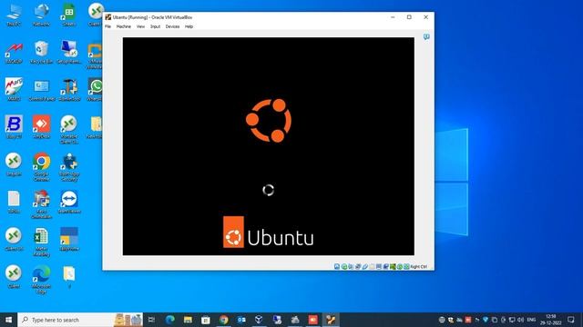Open Task View on the taskbar
583x327 pixels.
coord(151,320)
